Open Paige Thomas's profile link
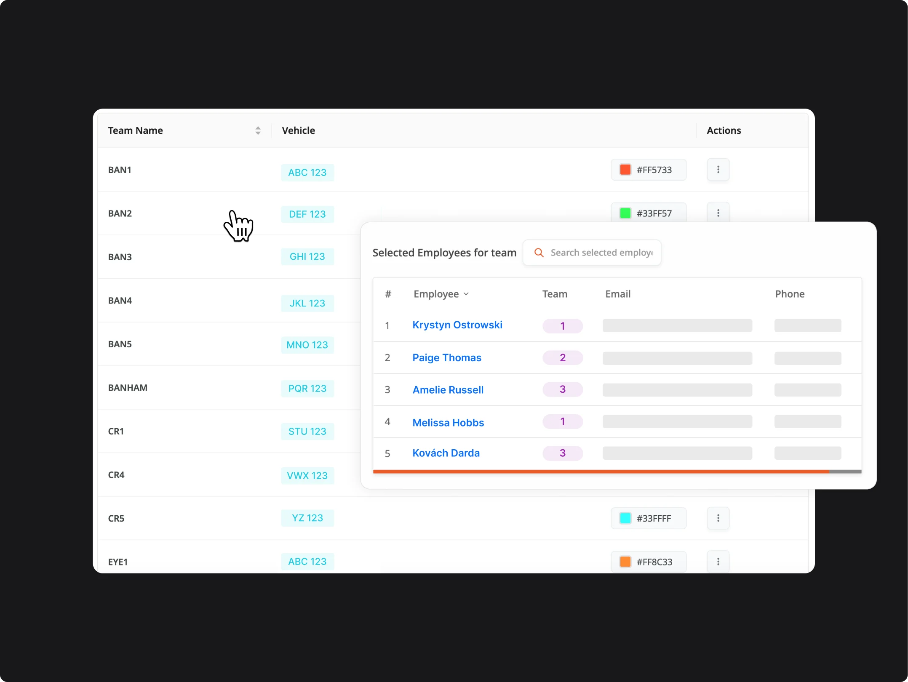Screen dimensions: 908x682 tap(446, 357)
